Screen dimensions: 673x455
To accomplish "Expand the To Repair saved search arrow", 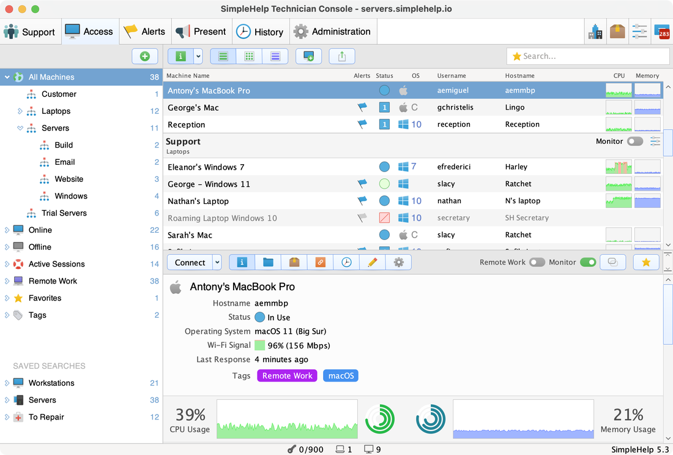I will click(7, 417).
